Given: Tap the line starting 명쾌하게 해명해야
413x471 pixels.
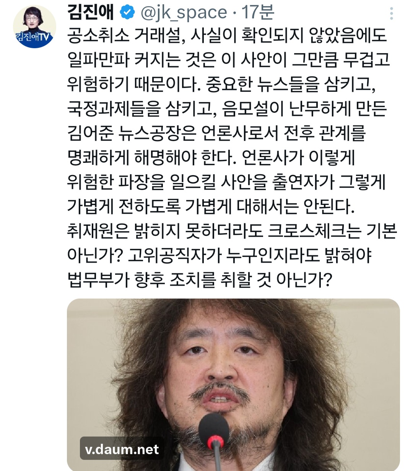Looking at the screenshot, I should point(211,158).
